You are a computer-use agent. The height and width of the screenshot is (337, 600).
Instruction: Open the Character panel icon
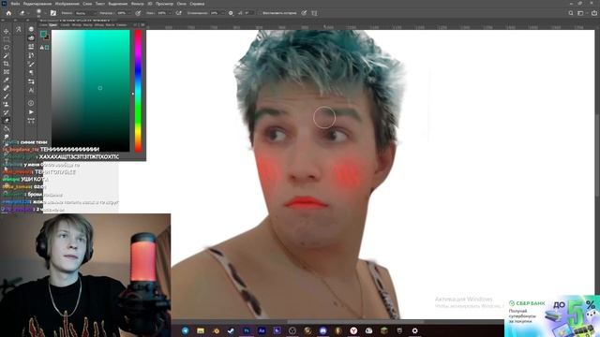(x=31, y=91)
